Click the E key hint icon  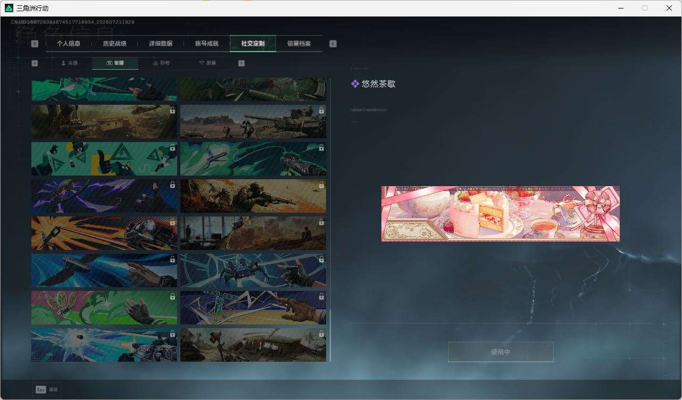point(333,44)
